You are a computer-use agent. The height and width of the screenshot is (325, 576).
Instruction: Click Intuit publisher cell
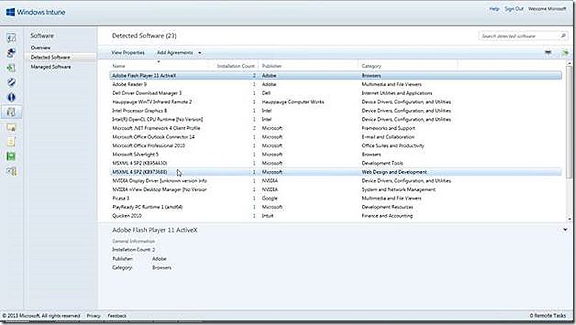pyautogui.click(x=268, y=216)
